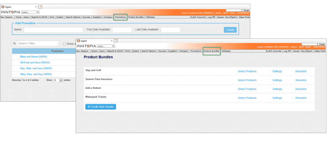This screenshot has width=327, height=142.
Task: Open Select Products for Stay and Golf
Action: [247, 71]
